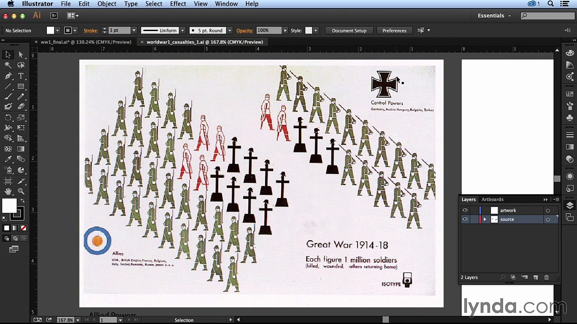
Task: Pick the Slice tool
Action: click(21, 181)
